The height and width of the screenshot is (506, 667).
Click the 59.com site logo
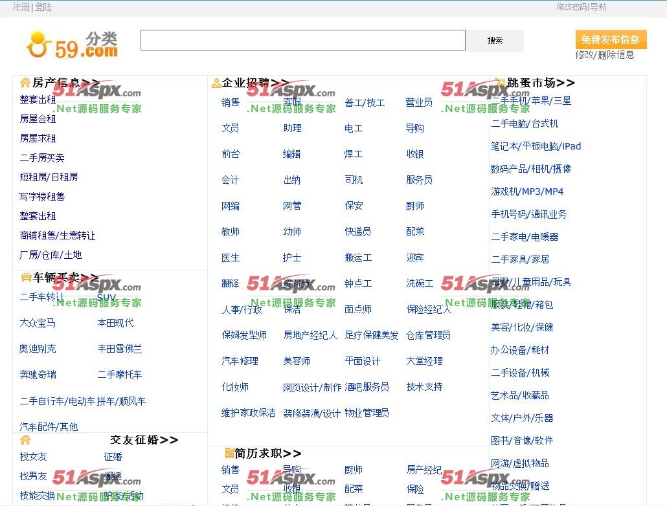(72, 44)
